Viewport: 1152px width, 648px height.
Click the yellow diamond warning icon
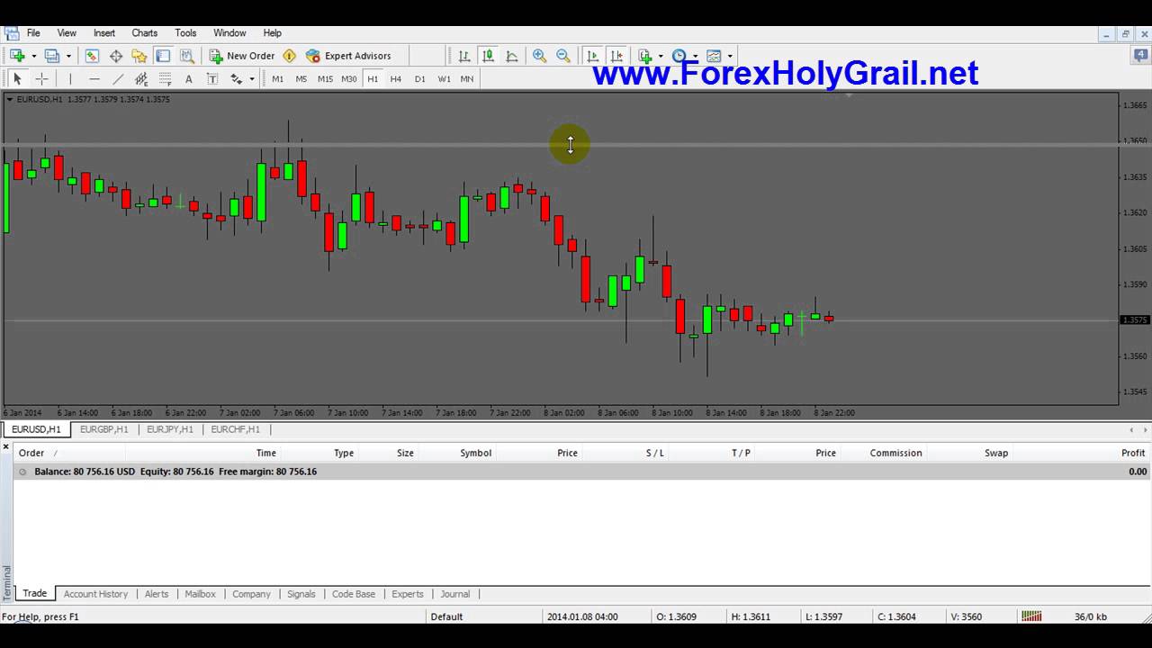[289, 56]
